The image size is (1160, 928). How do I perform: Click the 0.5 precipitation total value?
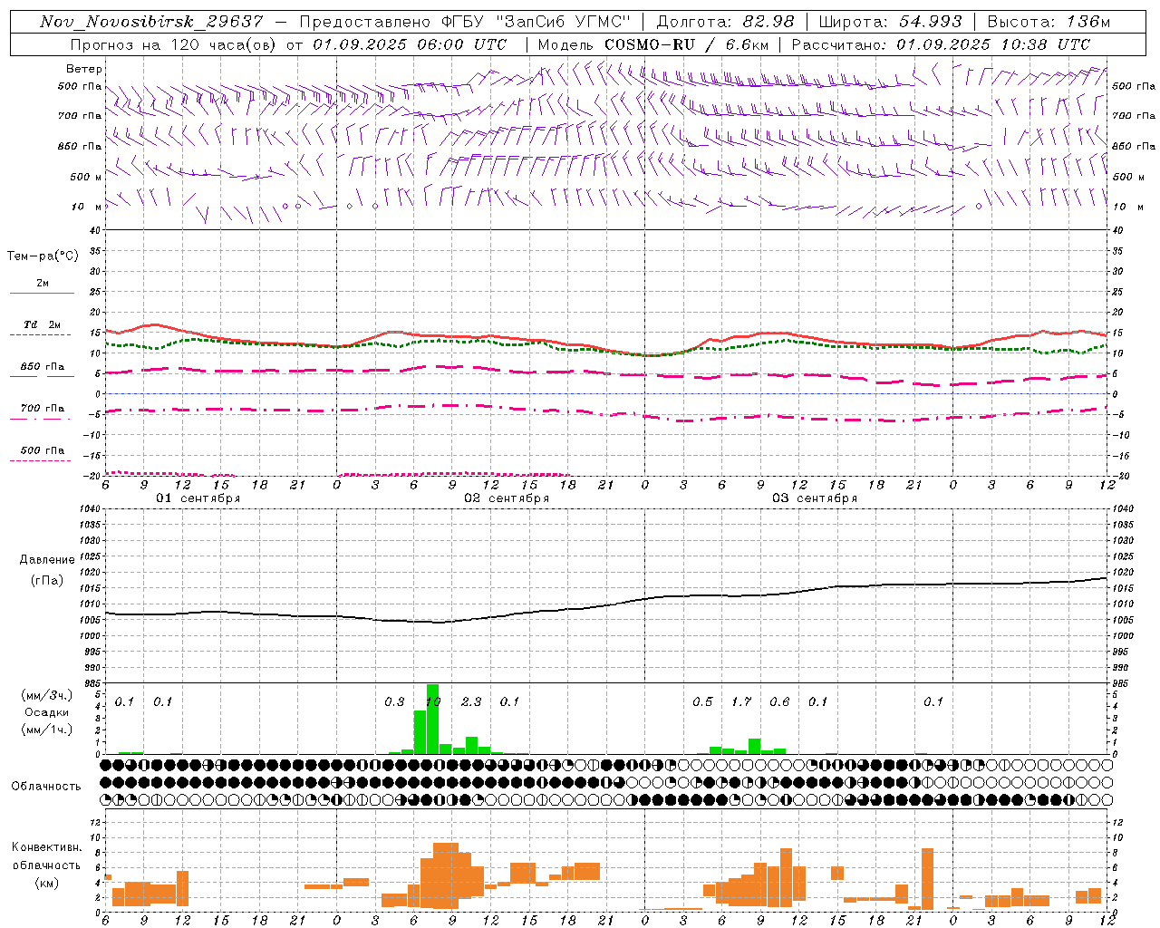click(702, 701)
